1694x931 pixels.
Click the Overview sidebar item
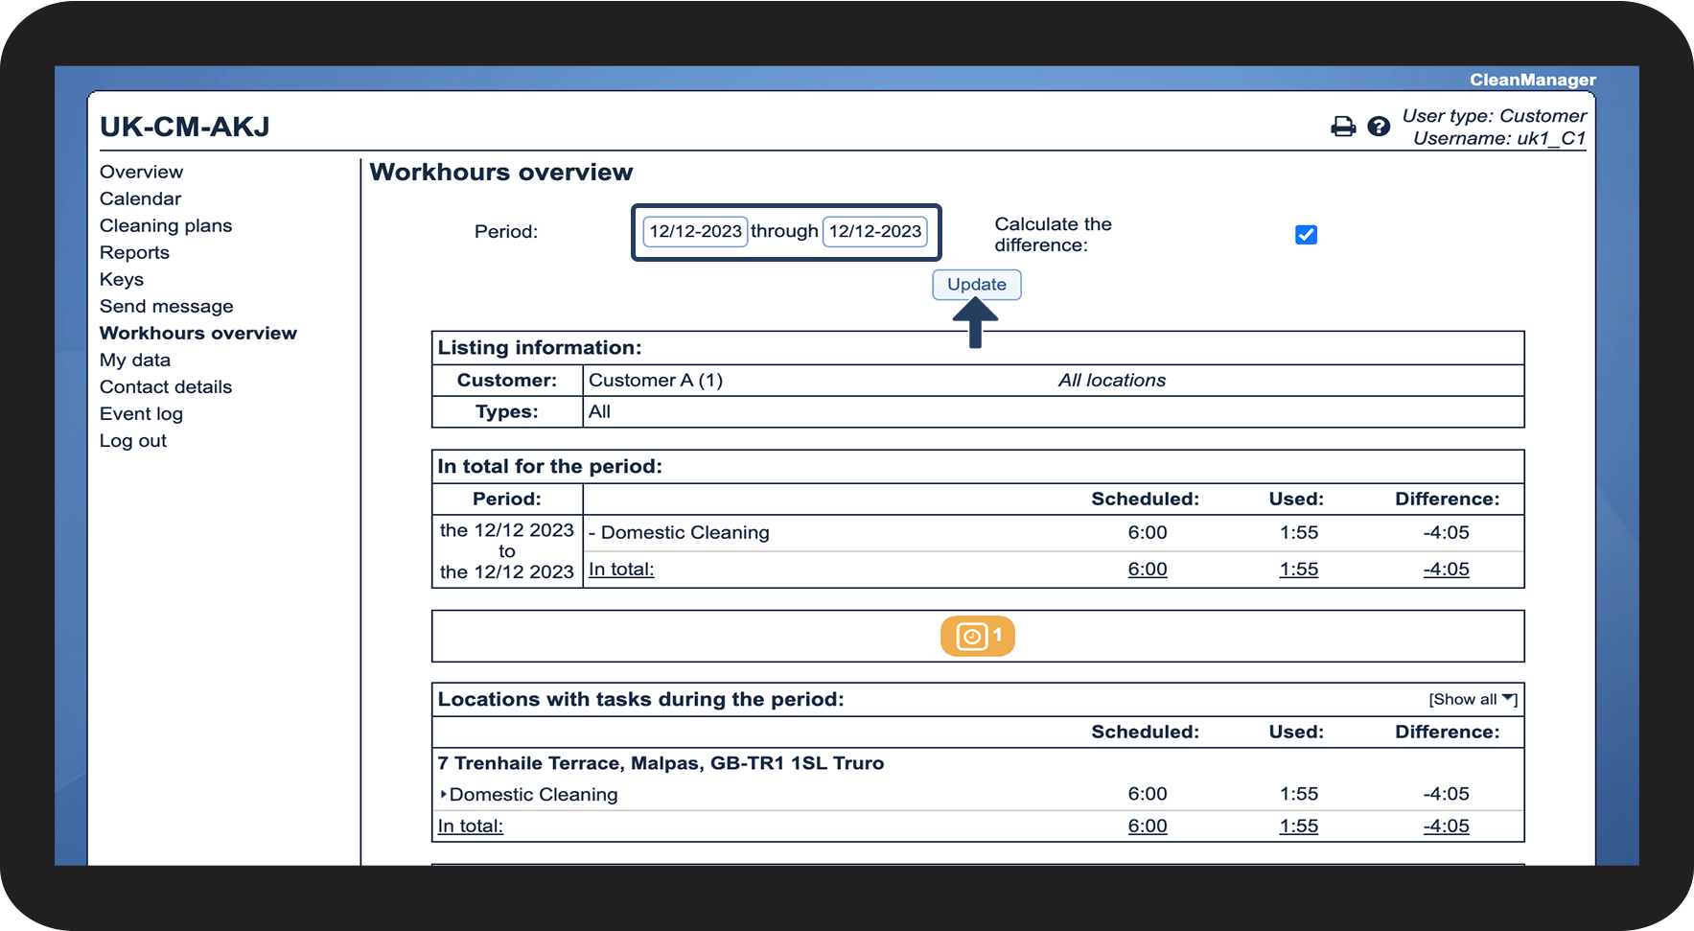point(141,172)
